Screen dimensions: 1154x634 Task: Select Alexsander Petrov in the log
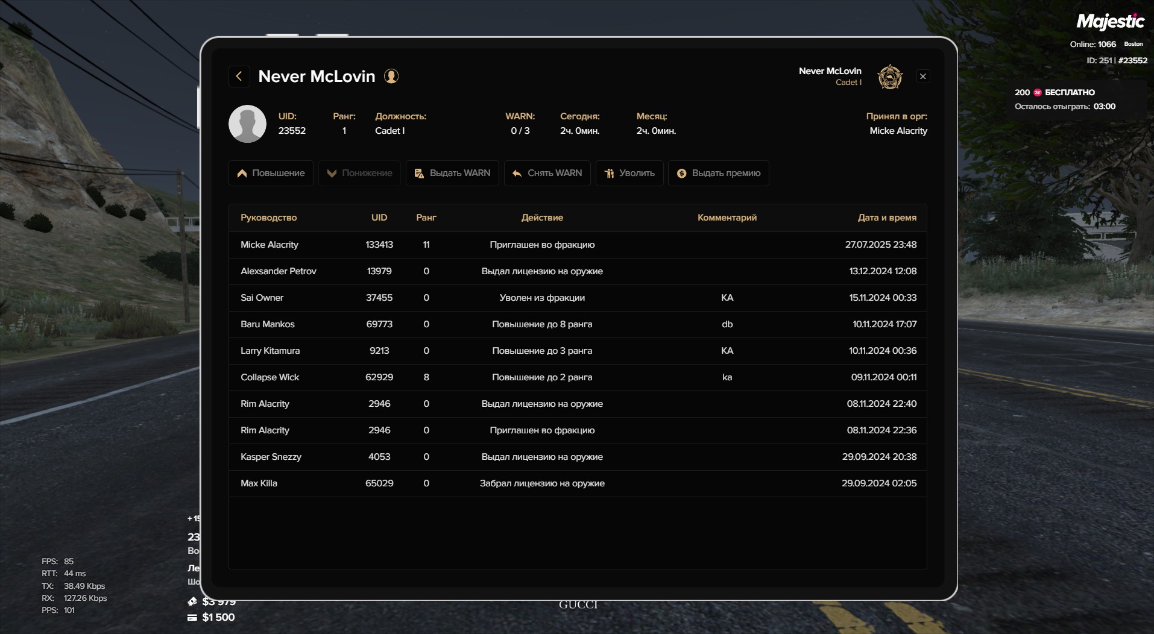(279, 271)
